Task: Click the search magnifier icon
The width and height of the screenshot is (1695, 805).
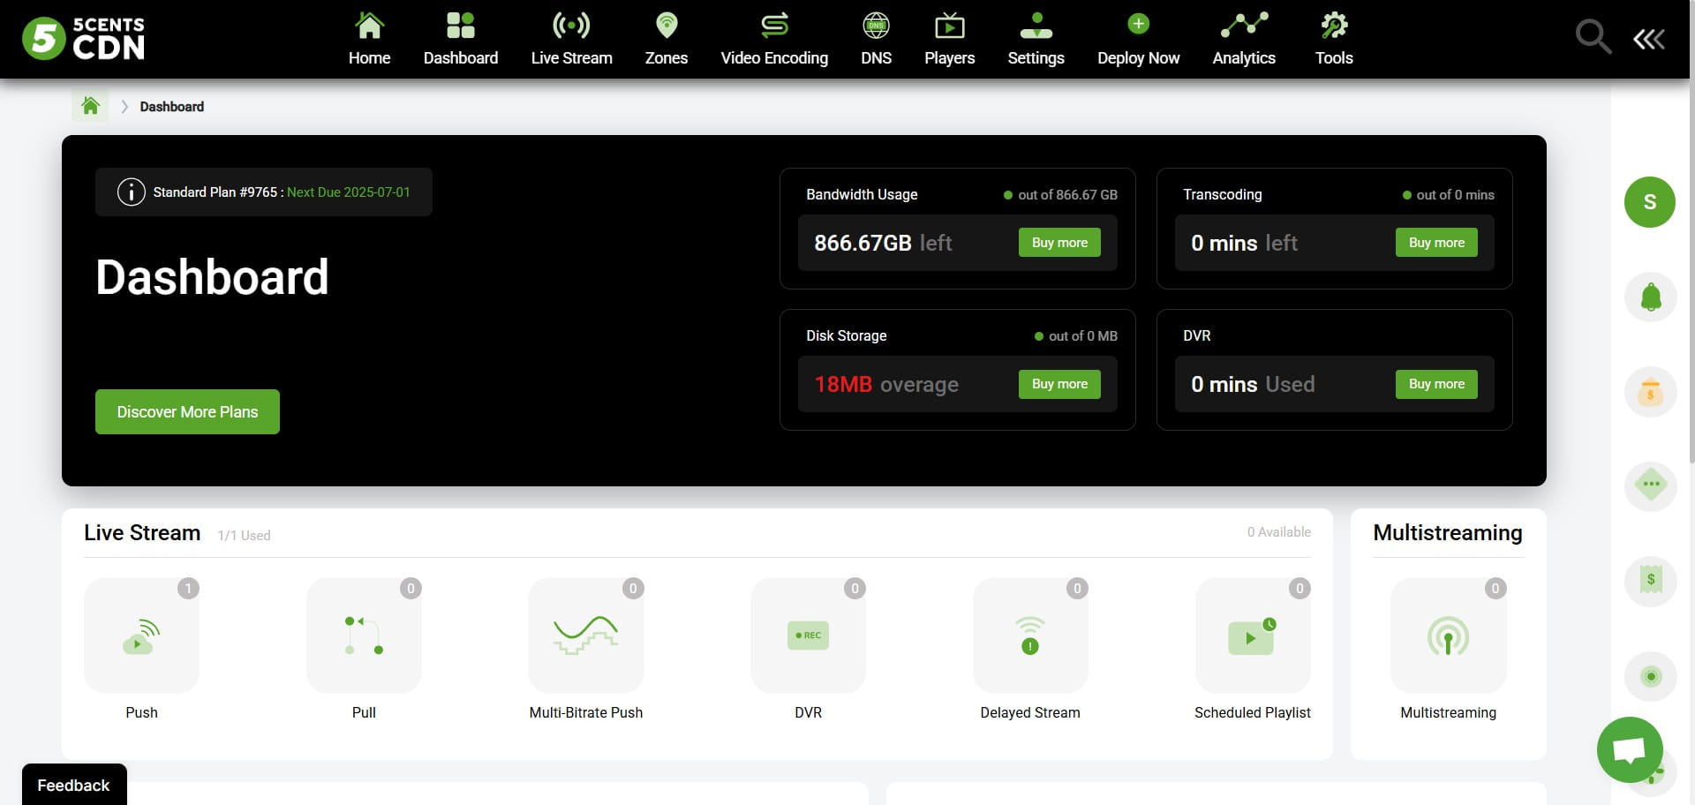Action: pyautogui.click(x=1593, y=38)
